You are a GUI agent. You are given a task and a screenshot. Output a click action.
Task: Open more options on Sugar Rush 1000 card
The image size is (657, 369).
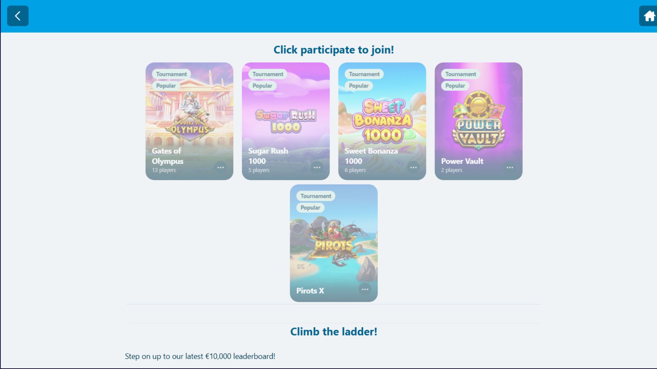pos(317,167)
